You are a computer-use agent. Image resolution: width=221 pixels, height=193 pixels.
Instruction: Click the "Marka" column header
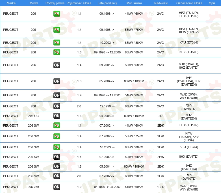(x=11, y=3)
